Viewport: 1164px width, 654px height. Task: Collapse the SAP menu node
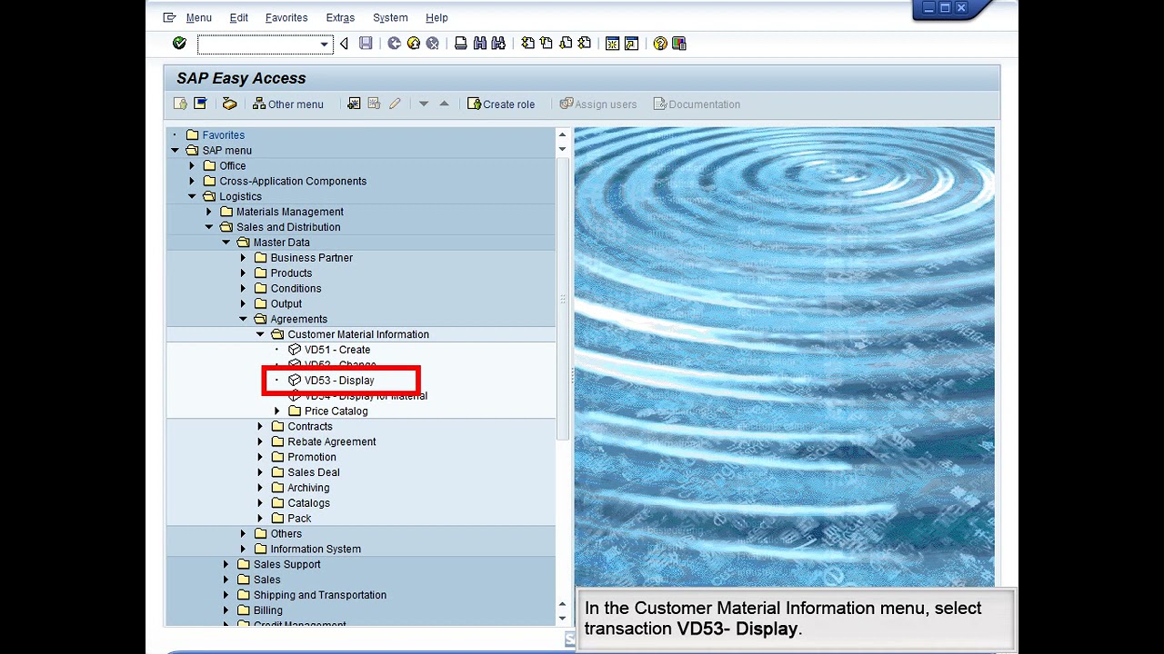click(x=175, y=150)
